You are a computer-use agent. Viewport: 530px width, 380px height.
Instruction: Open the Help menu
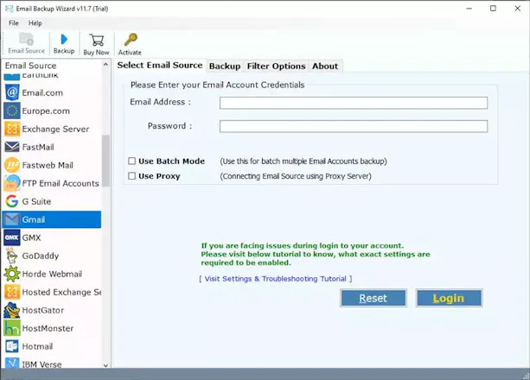35,23
